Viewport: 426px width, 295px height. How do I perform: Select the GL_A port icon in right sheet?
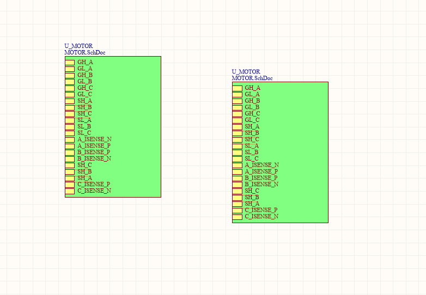click(x=237, y=95)
